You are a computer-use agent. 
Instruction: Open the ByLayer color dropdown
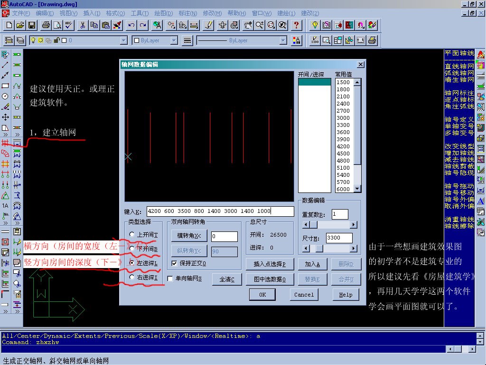pyautogui.click(x=174, y=40)
